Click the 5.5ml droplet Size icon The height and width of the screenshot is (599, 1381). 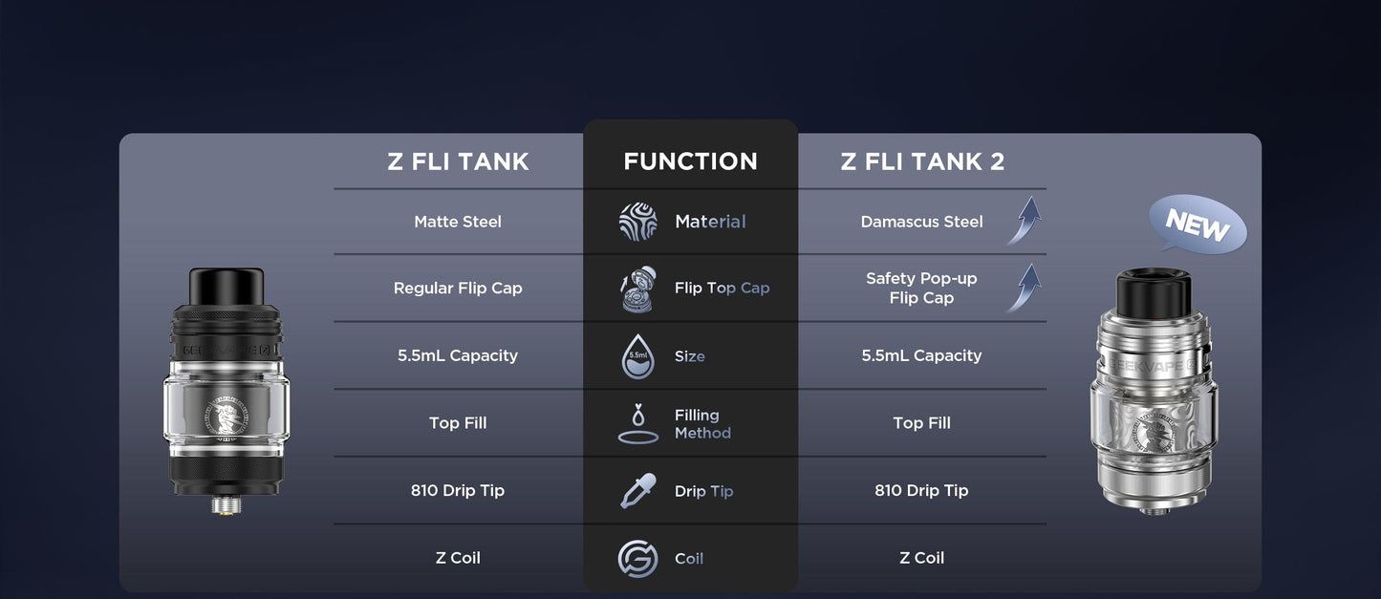pyautogui.click(x=637, y=355)
